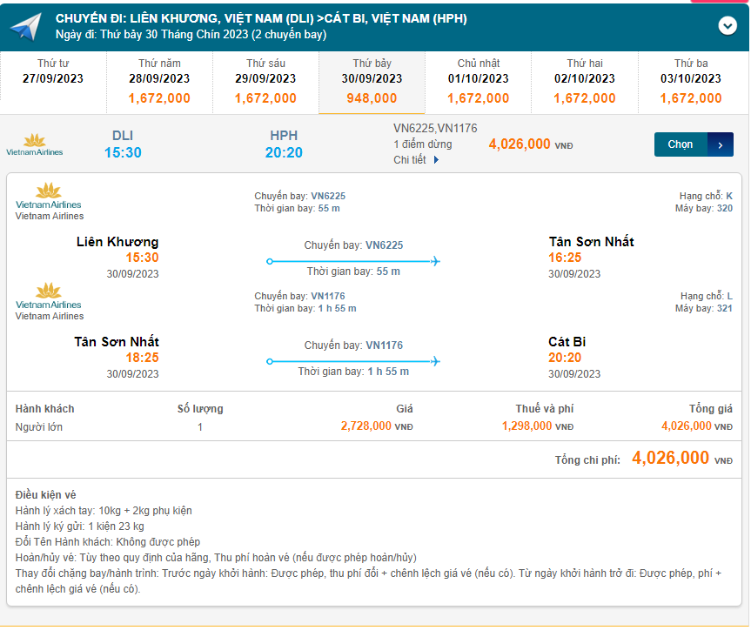Click the VN1176 flight route arrow
Viewport: 751px width, 637px height.
pyautogui.click(x=353, y=360)
